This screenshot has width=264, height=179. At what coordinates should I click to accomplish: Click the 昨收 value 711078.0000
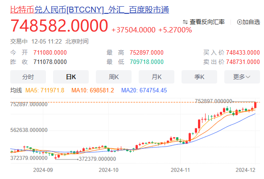click(50, 62)
